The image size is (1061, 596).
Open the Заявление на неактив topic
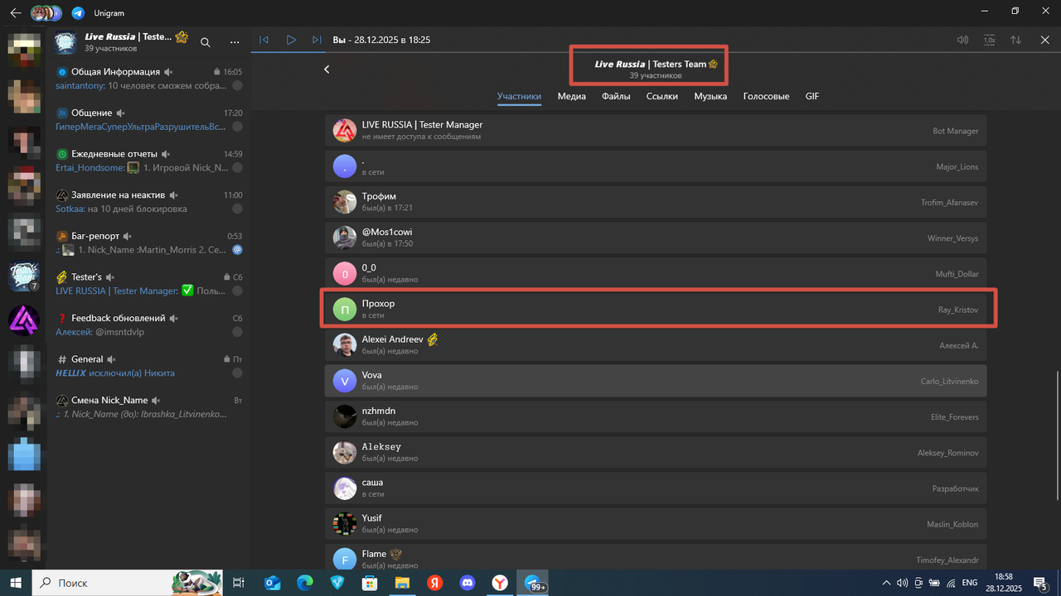[149, 202]
